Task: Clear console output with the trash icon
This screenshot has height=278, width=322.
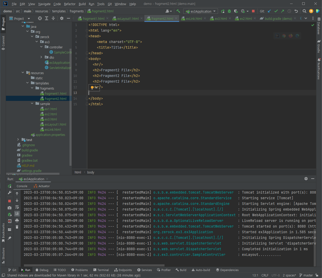Action: click(x=17, y=227)
